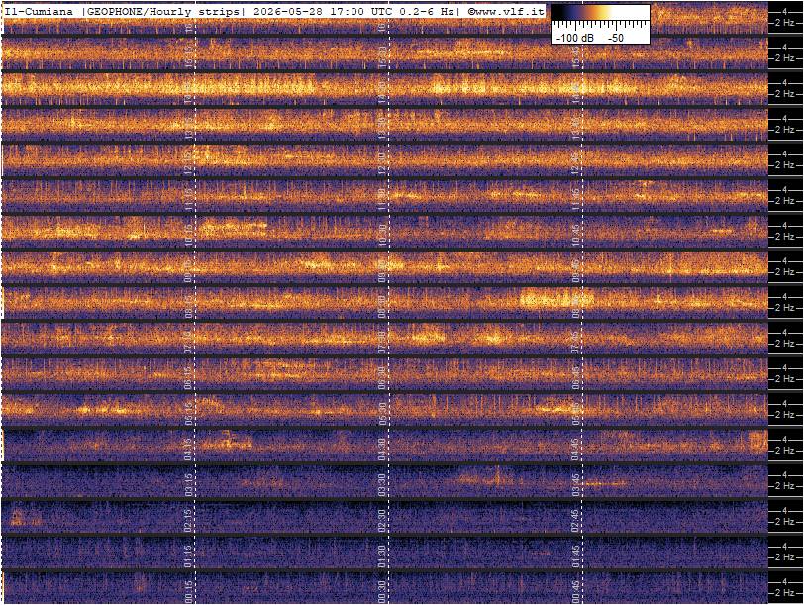
Task: Click the bright patch ending the 04:00 strip
Action: pyautogui.click(x=757, y=440)
